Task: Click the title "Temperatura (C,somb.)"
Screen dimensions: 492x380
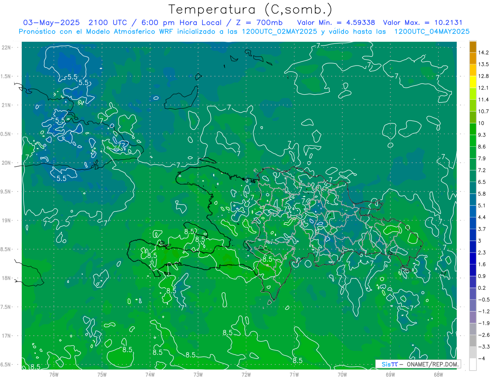Action: tap(251, 9)
